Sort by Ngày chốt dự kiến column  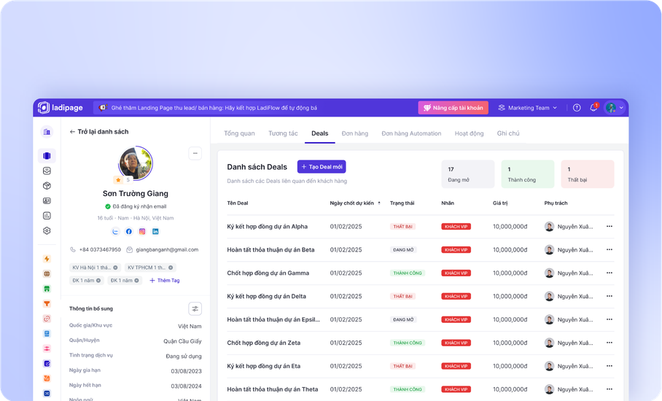(355, 203)
